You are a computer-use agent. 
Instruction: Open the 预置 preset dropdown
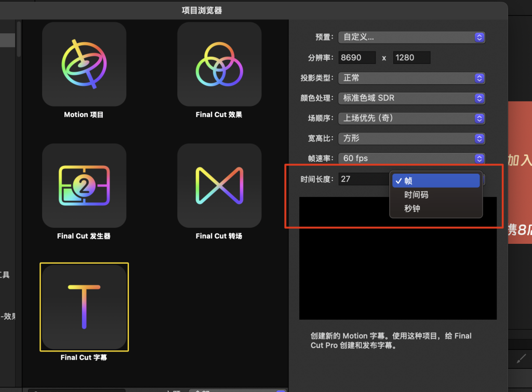click(411, 37)
